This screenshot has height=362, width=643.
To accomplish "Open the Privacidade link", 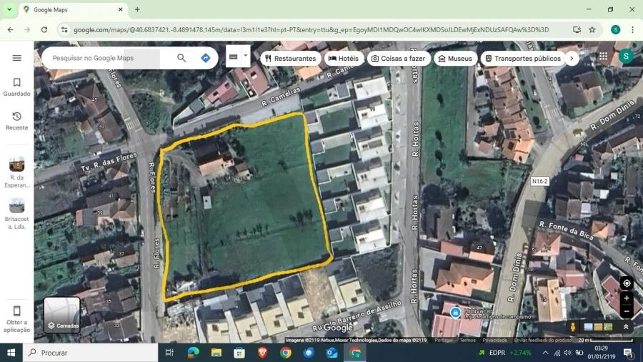I will 495,341.
